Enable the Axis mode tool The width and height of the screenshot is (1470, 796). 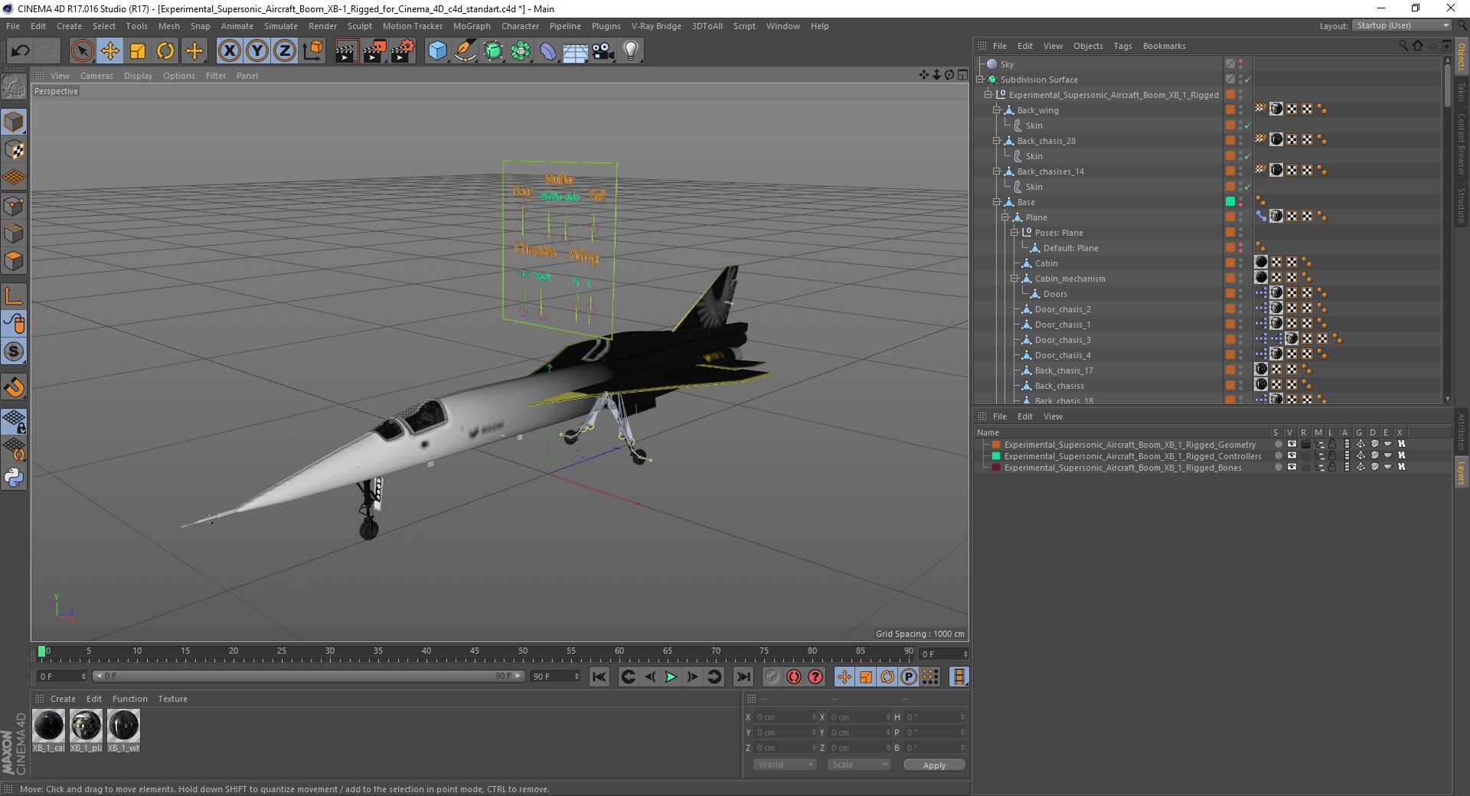14,296
